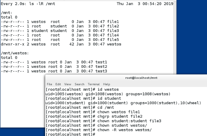207x136 pixels.
Task: Click the test1 file name
Action: point(101,62)
